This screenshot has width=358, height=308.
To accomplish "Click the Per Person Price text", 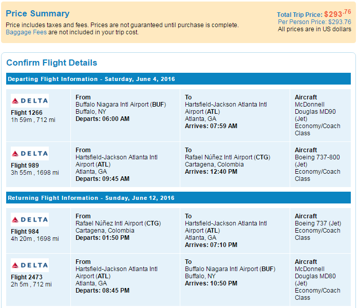I will click(x=314, y=22).
